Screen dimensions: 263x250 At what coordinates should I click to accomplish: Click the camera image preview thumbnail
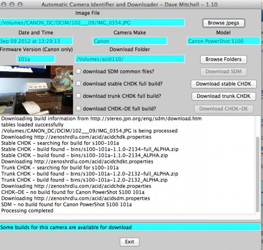tap(36, 90)
